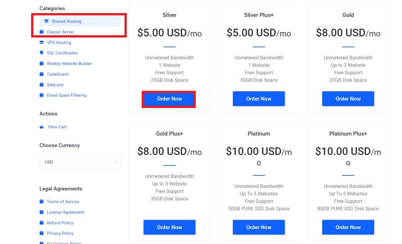Click the currency dropdown arrow
402x244 pixels.
[x=116, y=162]
